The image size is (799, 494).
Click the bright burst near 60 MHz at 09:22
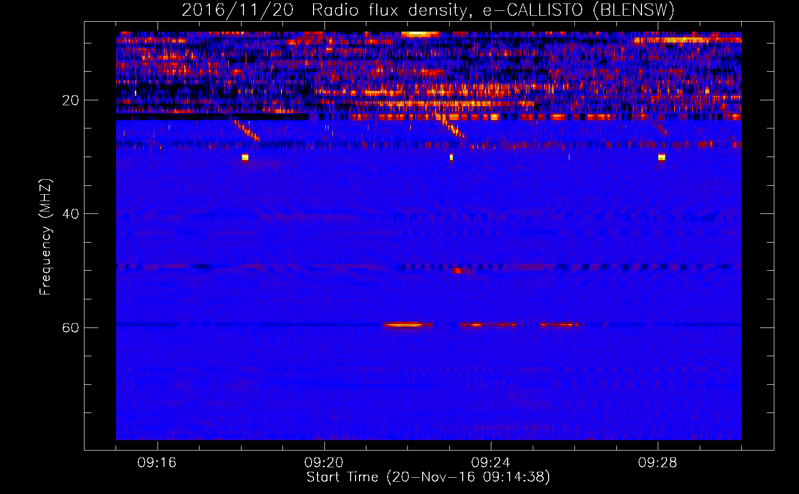[408, 325]
